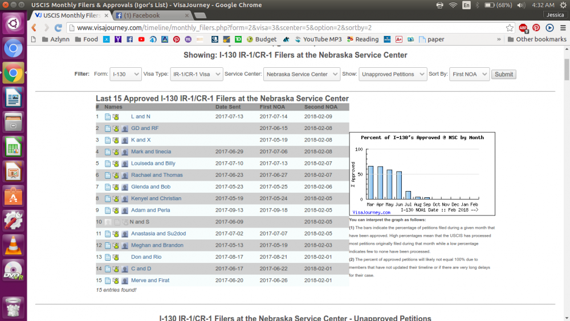570x321 pixels.
Task: Open the Merve and Firat link
Action: tap(150, 281)
